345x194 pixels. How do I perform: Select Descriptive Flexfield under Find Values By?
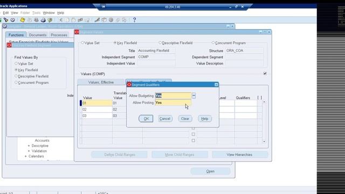point(16,76)
